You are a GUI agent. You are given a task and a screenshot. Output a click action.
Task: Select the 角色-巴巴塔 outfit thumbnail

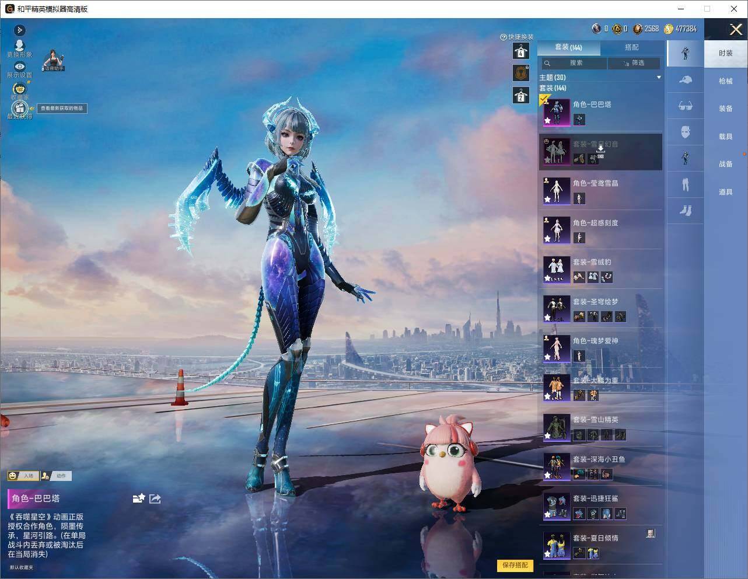556,111
